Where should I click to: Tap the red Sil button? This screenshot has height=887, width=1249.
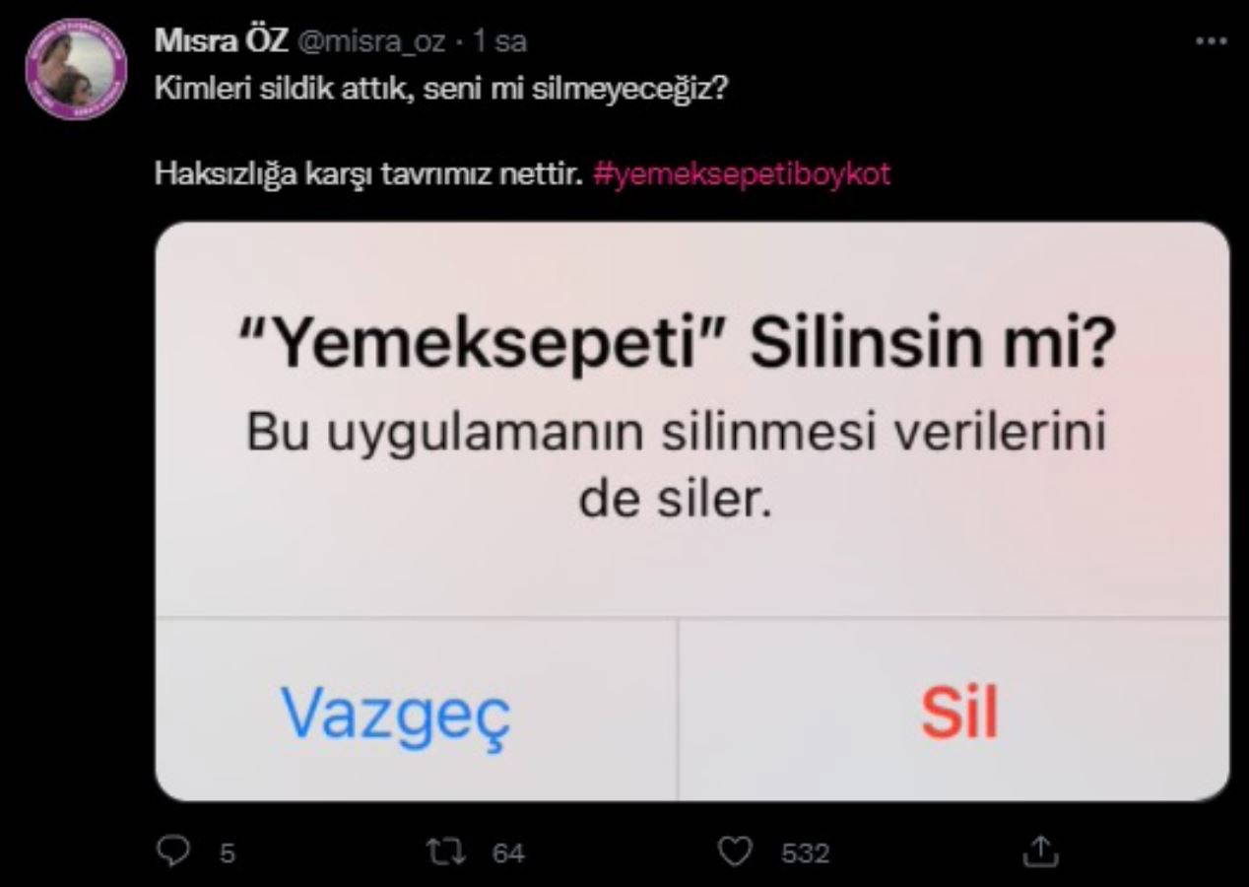click(959, 712)
